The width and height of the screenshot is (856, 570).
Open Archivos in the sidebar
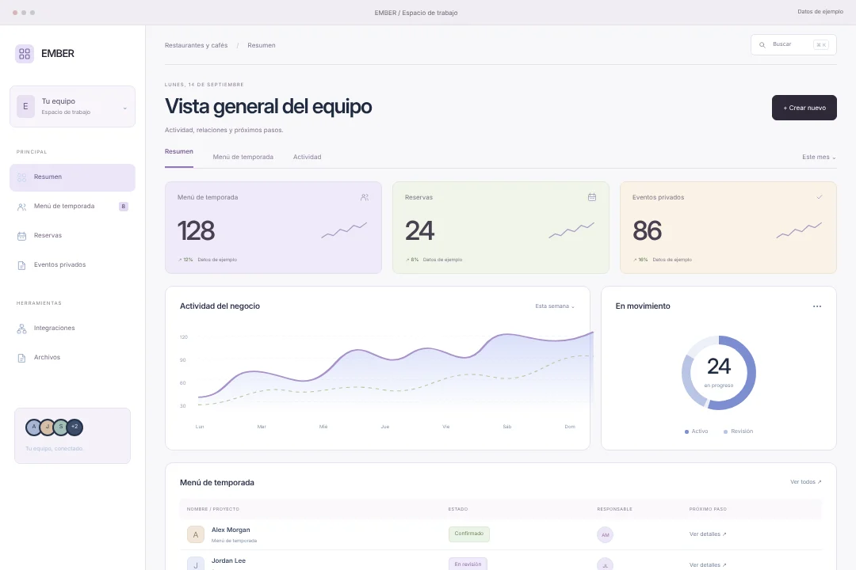tap(72, 358)
